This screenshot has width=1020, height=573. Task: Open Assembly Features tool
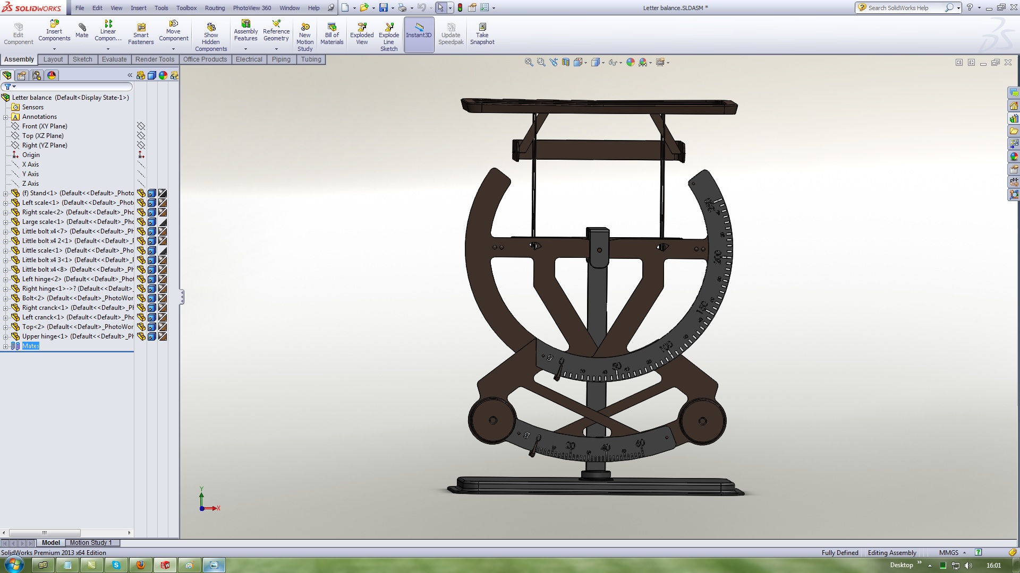pyautogui.click(x=245, y=31)
